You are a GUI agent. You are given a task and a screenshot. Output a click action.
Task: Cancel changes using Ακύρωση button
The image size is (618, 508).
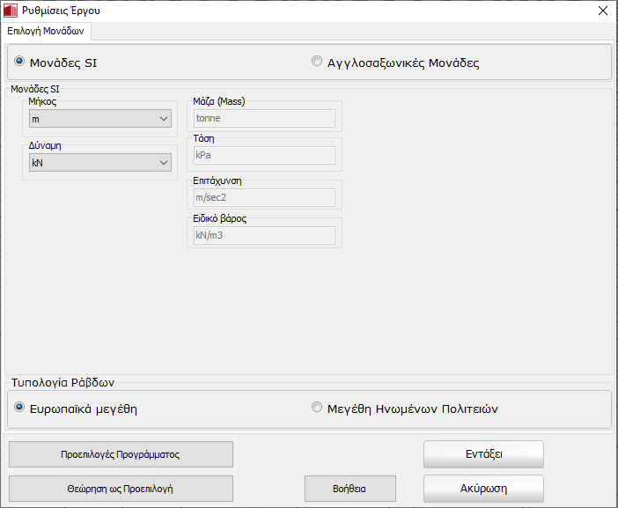coord(483,488)
